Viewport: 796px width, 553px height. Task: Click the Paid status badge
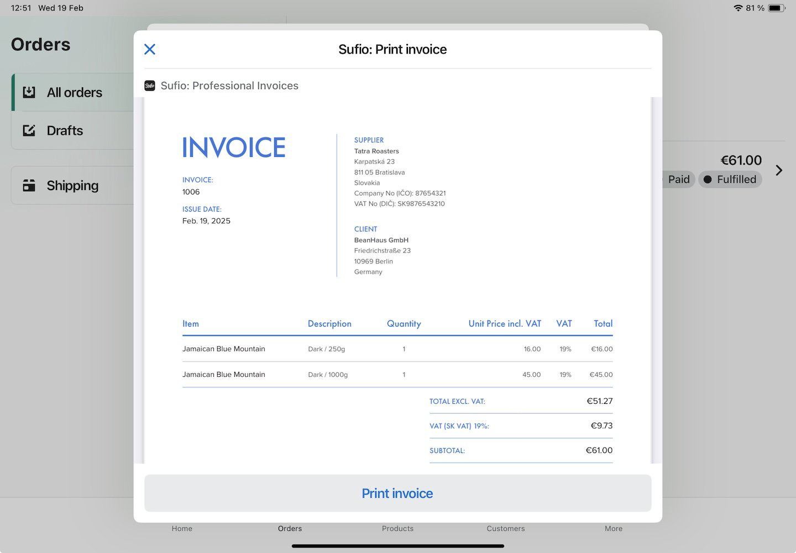click(678, 179)
